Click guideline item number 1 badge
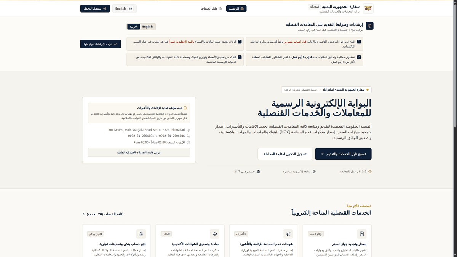This screenshot has width=457, height=257. [x=359, y=41]
